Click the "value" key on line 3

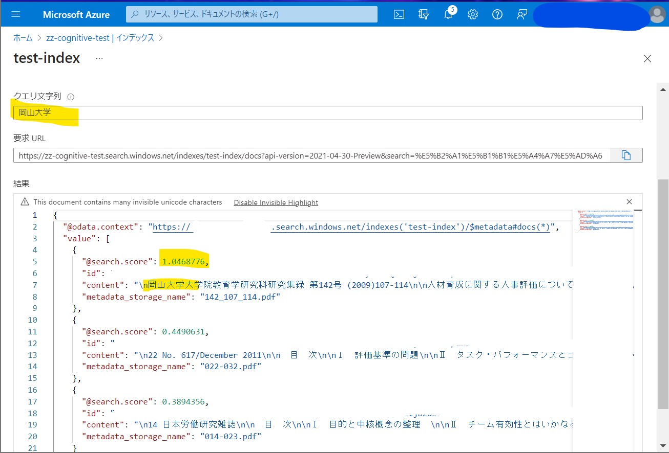[79, 238]
